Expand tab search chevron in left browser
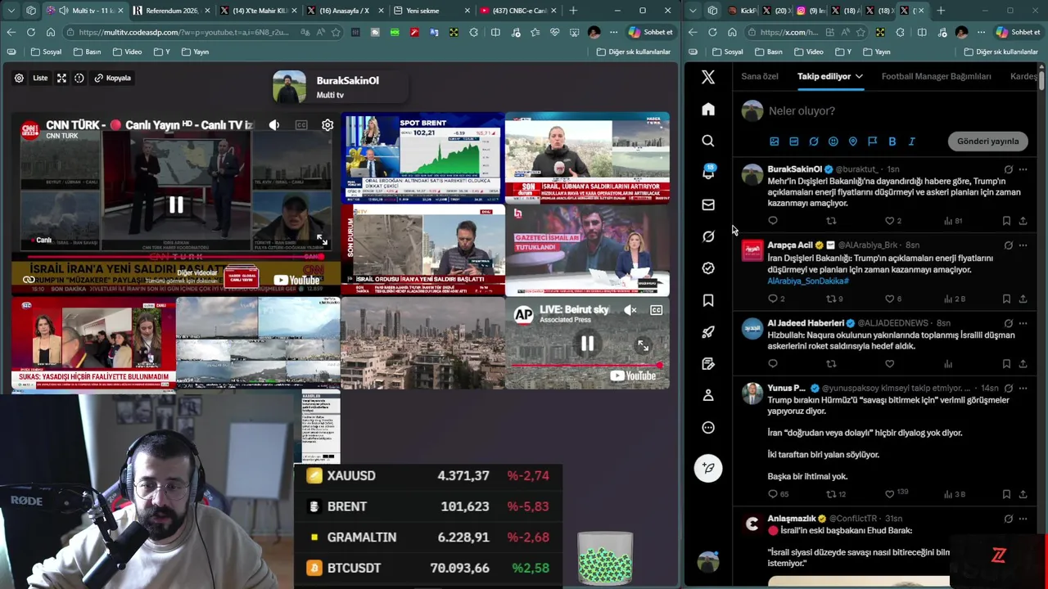Viewport: 1048px width, 589px height. pyautogui.click(x=11, y=11)
